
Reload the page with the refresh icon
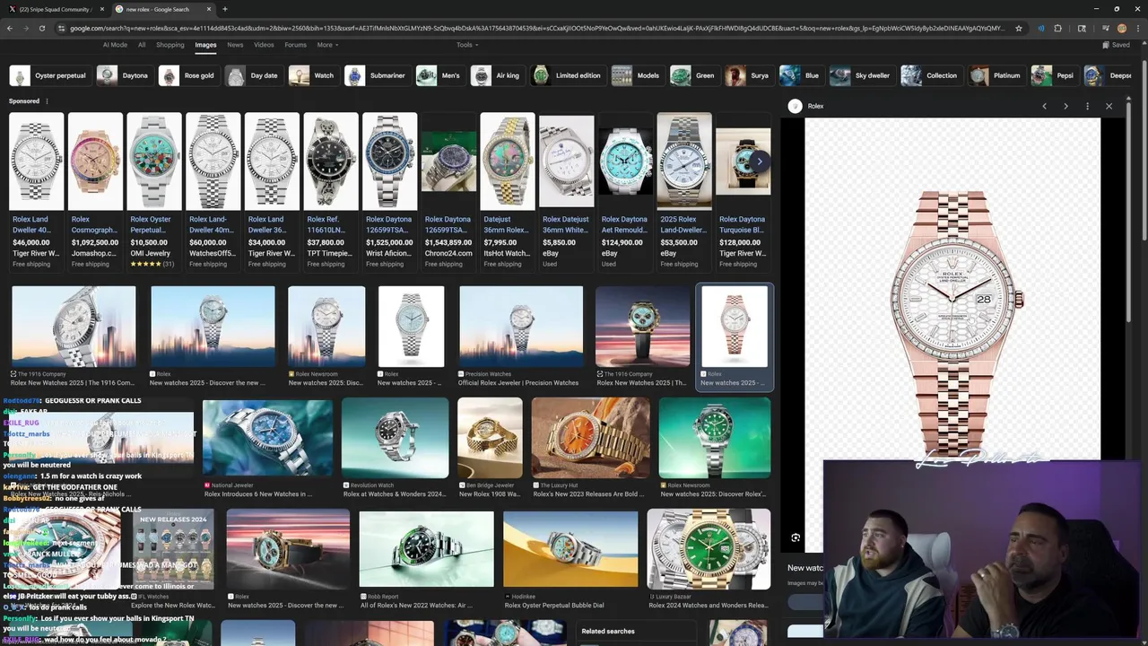pyautogui.click(x=41, y=28)
